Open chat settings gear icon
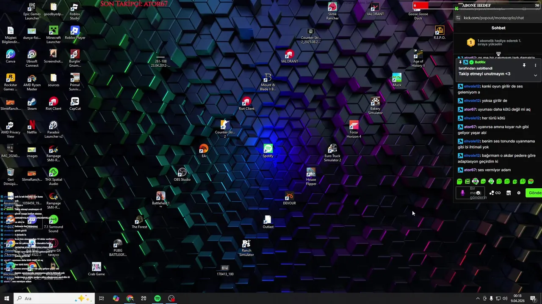The image size is (542, 304). pyautogui.click(x=519, y=193)
